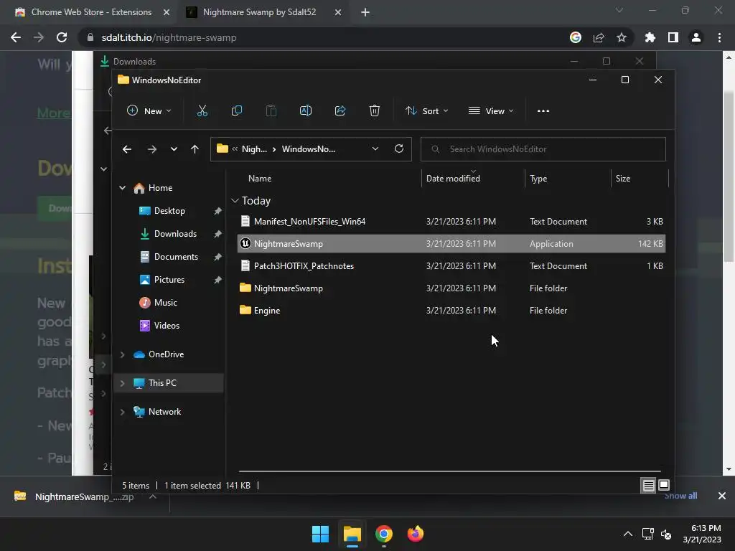
Task: Select Pictures in navigation pane
Action: [169, 280]
